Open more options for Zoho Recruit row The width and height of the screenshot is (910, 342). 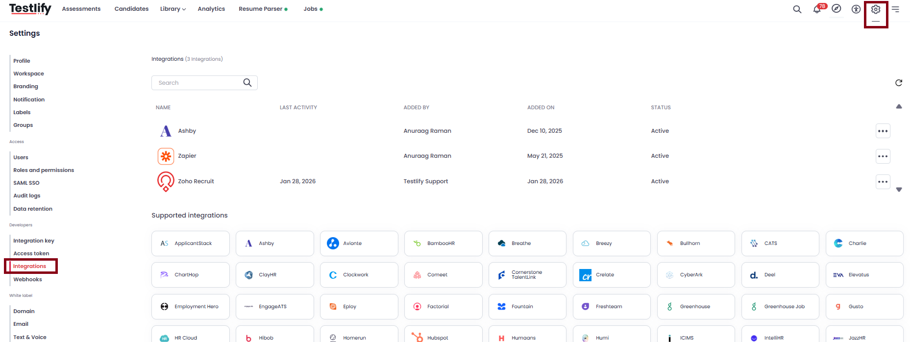coord(883,182)
